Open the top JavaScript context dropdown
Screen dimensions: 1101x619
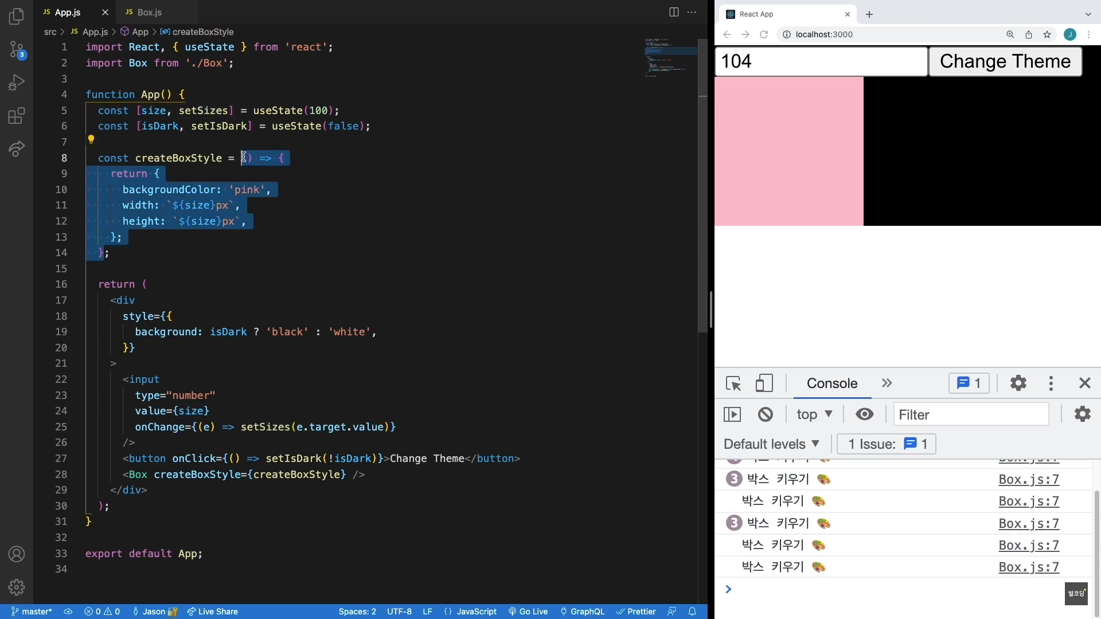coord(814,414)
